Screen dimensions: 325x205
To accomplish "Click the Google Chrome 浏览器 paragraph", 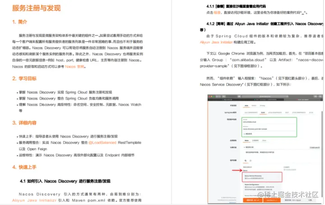I will pos(261,60).
